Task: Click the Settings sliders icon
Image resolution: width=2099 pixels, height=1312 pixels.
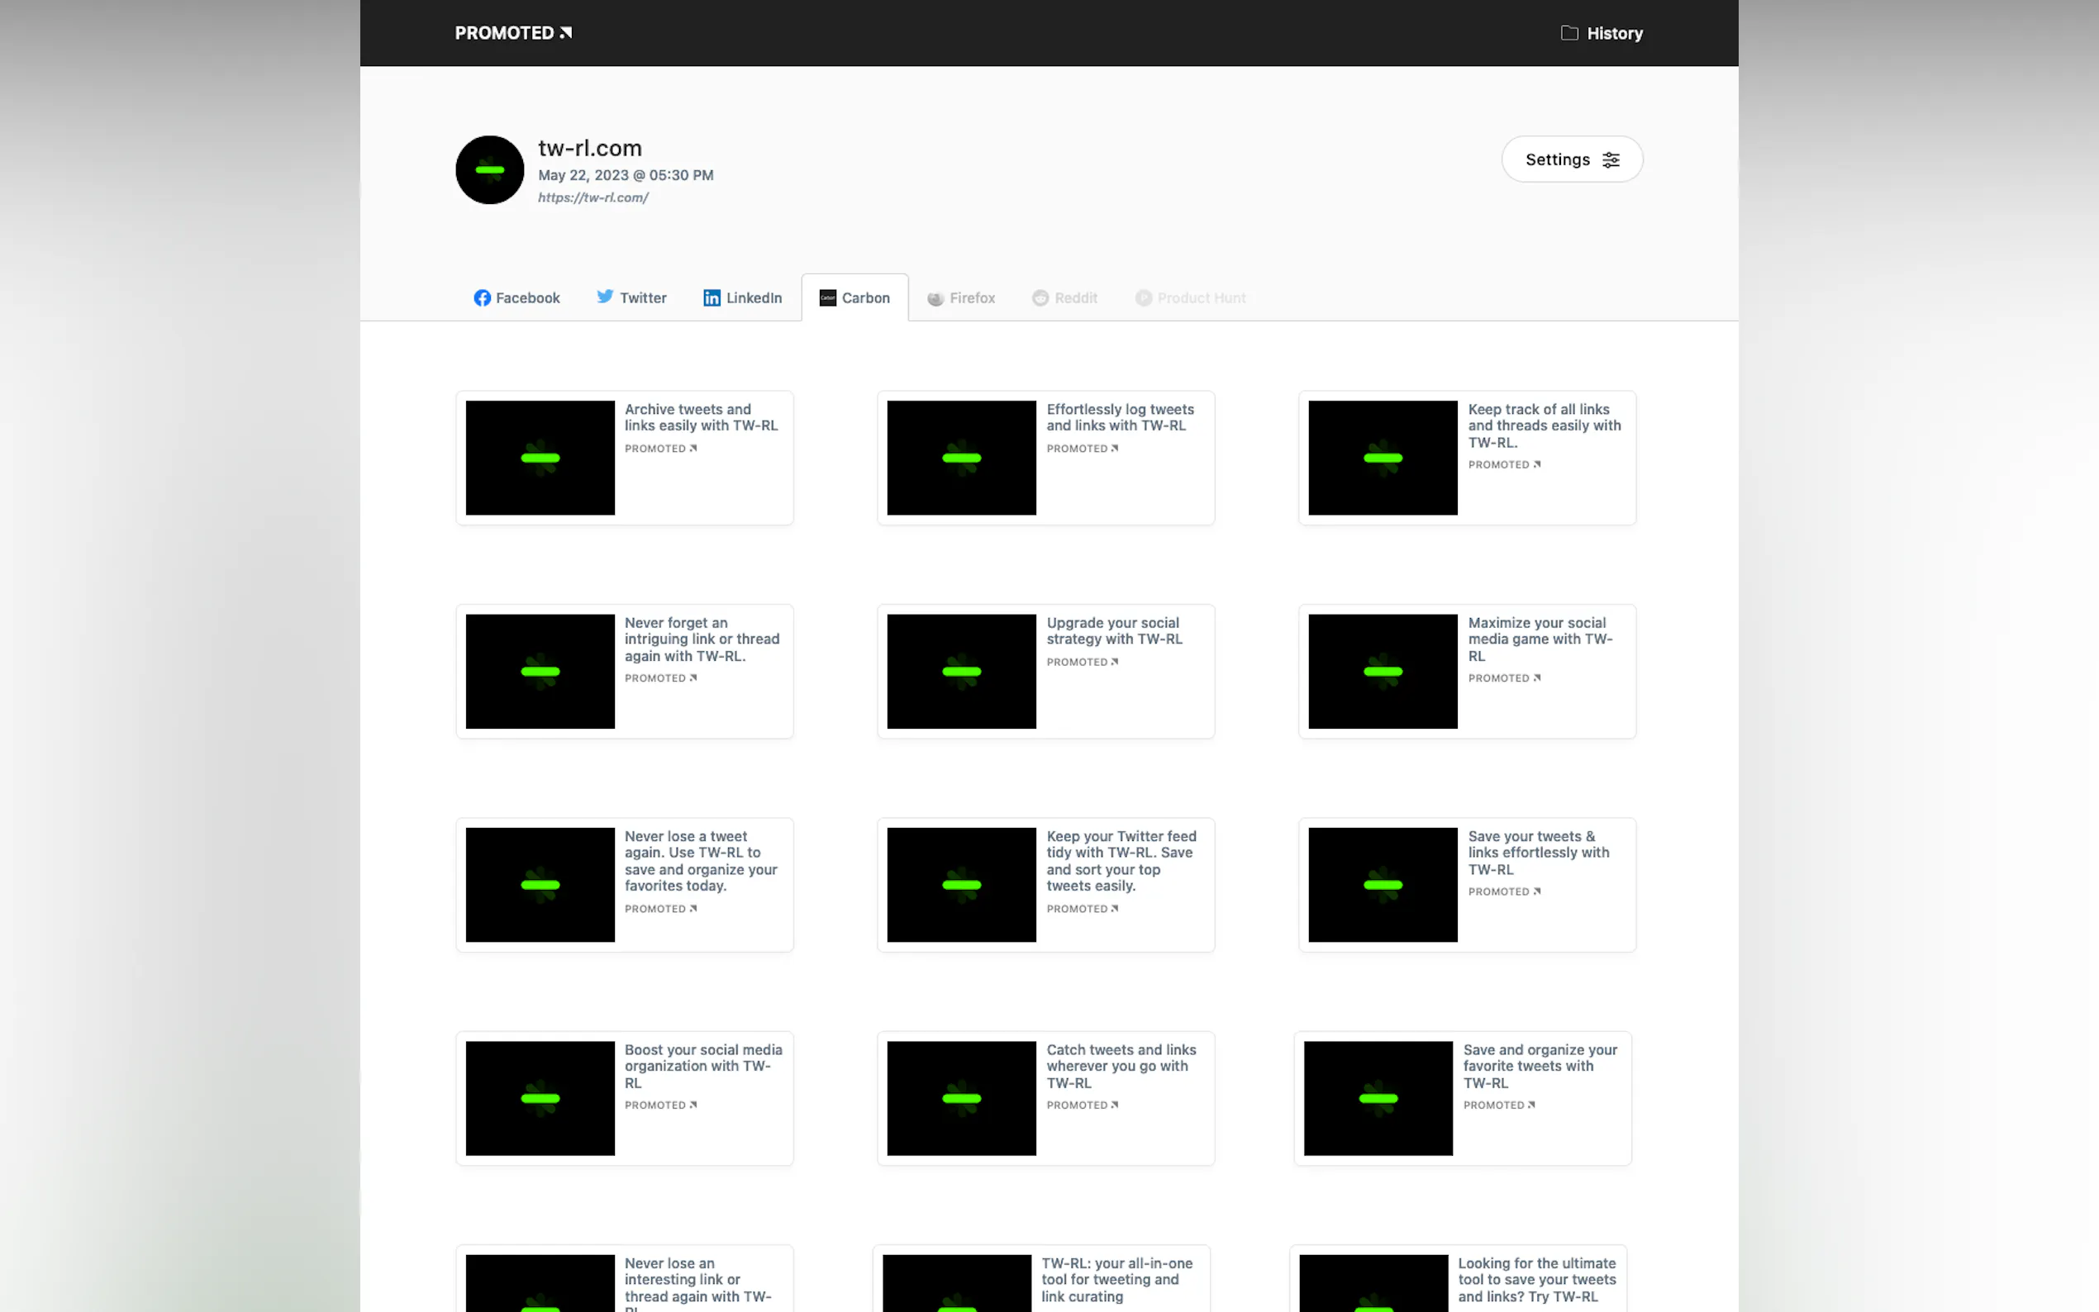Action: (x=1611, y=159)
